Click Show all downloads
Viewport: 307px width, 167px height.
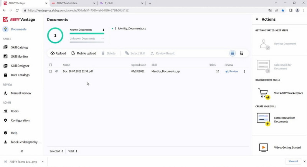pos(293,161)
